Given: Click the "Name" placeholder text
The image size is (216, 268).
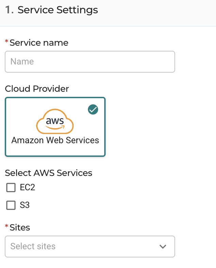Looking at the screenshot, I should (x=22, y=61).
